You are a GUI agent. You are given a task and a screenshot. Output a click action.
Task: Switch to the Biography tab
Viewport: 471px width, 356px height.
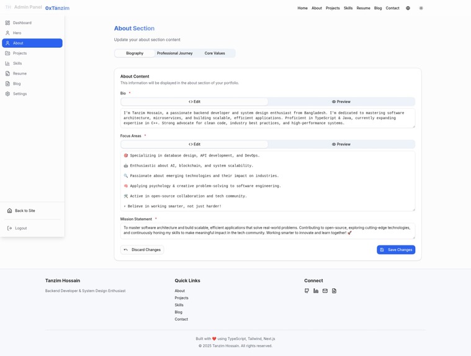(x=135, y=53)
